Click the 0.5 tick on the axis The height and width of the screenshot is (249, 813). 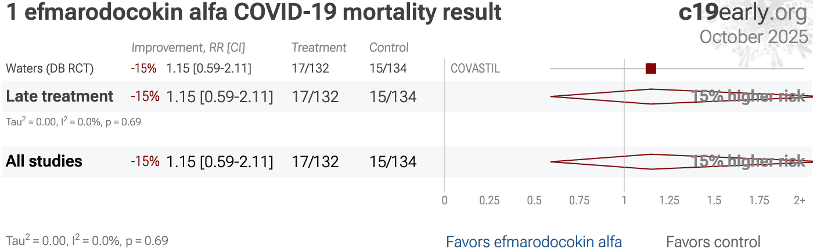click(534, 201)
